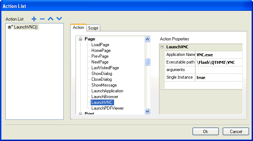Image resolution: width=253 pixels, height=141 pixels.
Task: Select LaunchVNC() gear icon in the action list
Action: [10, 27]
